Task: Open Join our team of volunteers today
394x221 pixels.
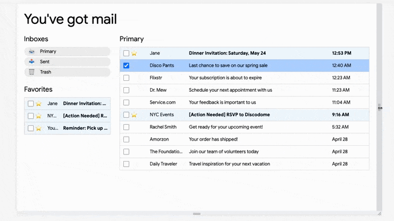Action: [x=224, y=152]
